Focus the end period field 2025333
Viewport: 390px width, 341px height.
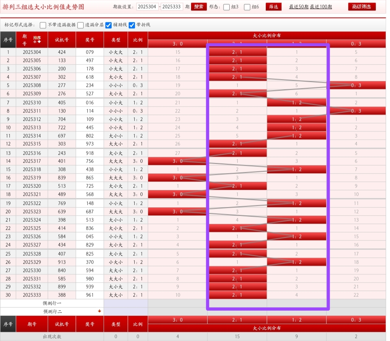(x=172, y=7)
